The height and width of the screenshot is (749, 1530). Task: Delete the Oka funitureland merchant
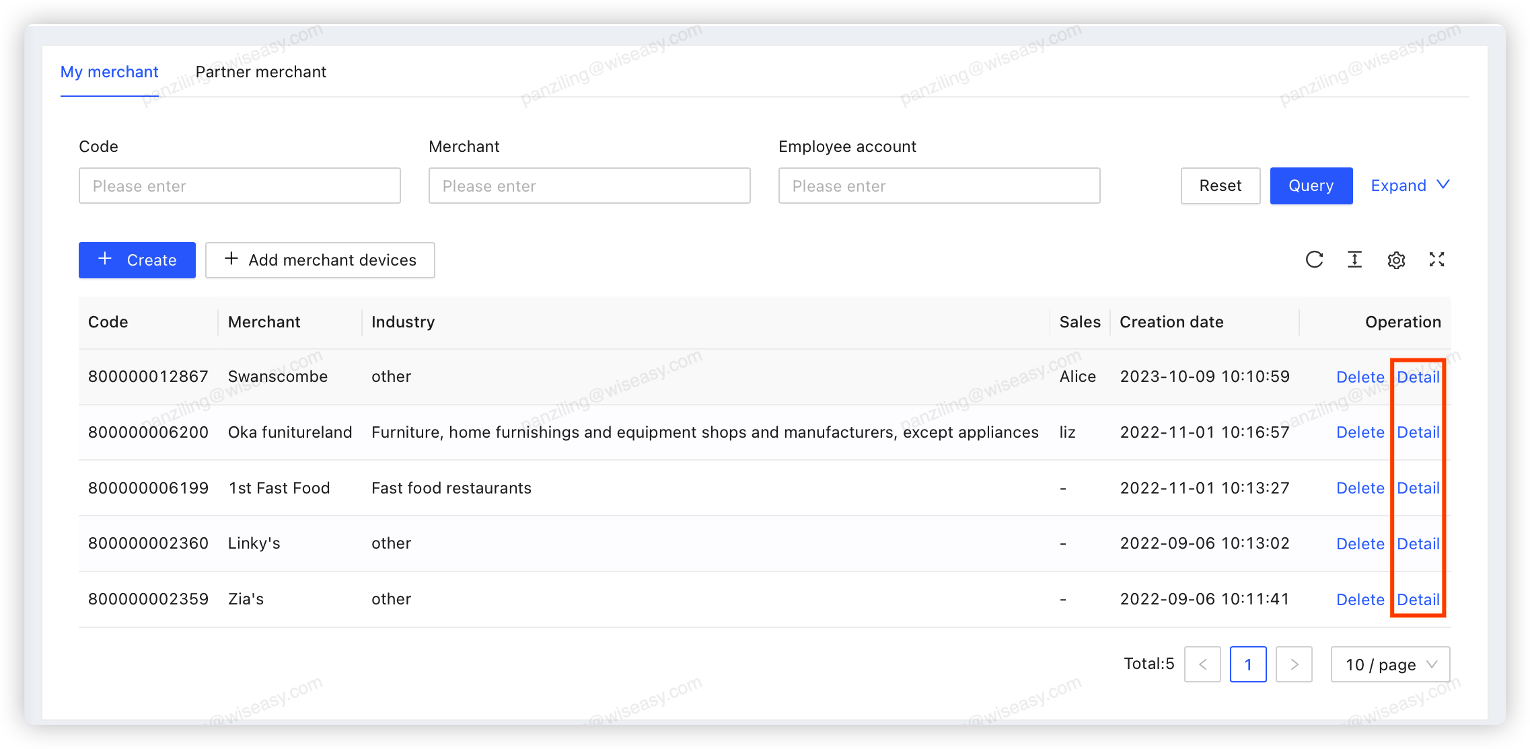[x=1360, y=432]
